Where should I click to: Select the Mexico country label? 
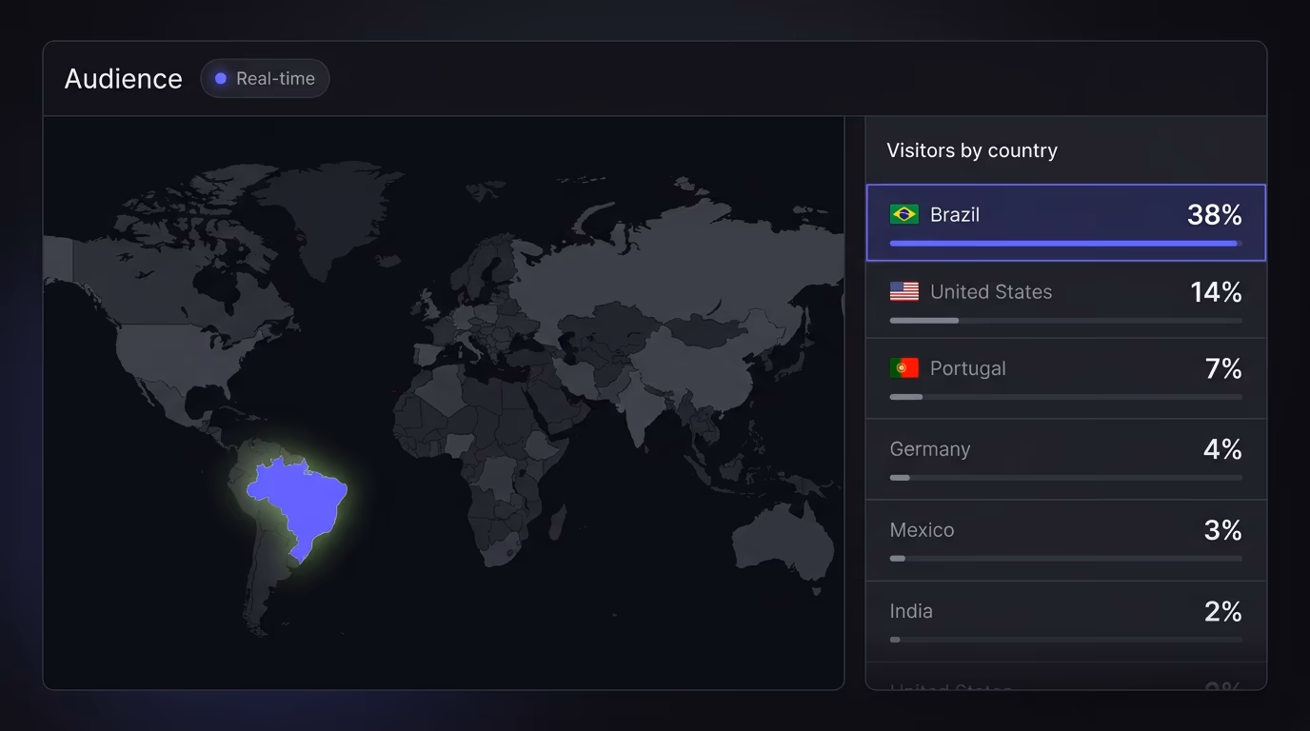922,530
